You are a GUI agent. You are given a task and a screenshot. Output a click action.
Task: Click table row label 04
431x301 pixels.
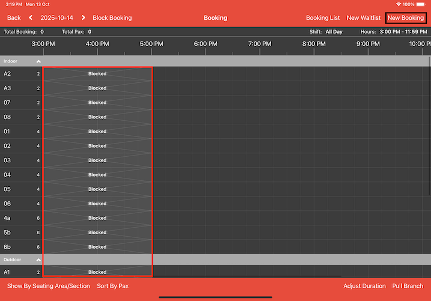7,175
